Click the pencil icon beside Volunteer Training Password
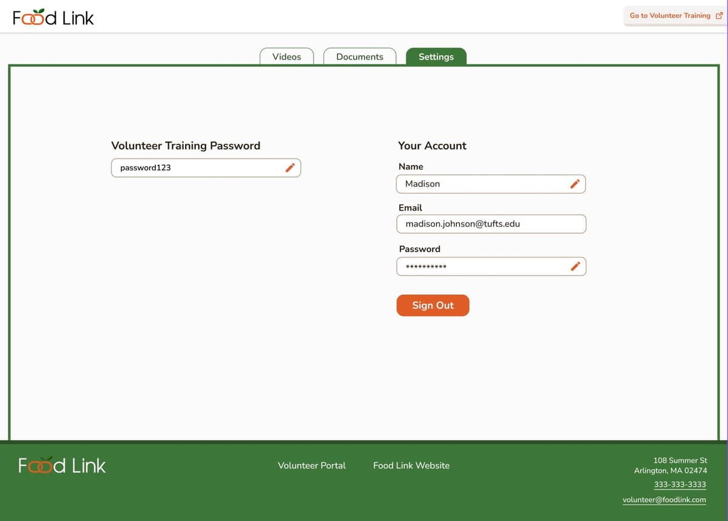The width and height of the screenshot is (728, 521). tap(290, 168)
